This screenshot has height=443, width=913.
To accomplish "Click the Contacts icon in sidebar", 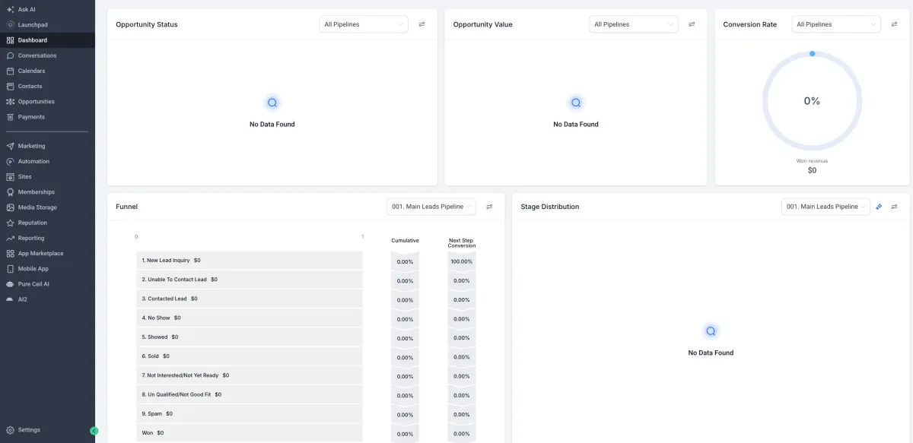I will pos(11,86).
